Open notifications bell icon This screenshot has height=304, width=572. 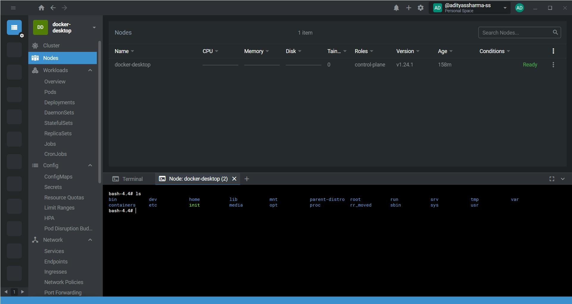pos(396,8)
